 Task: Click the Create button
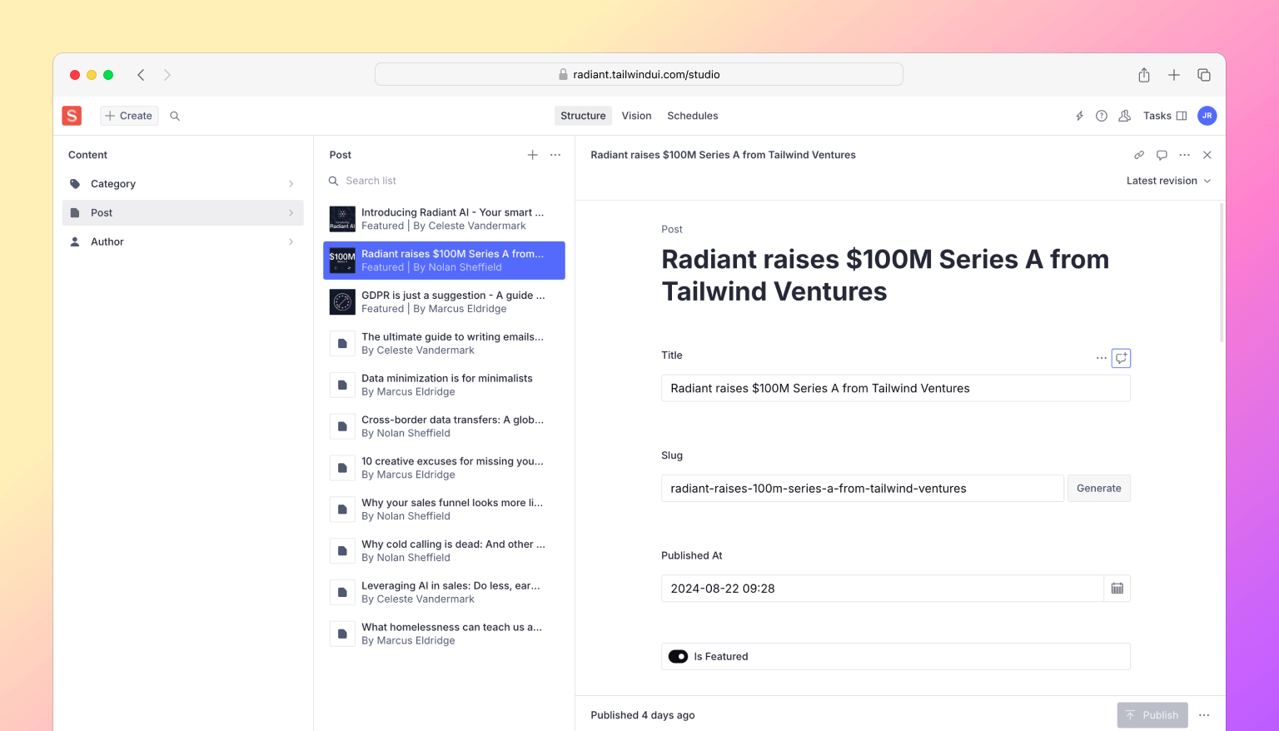coord(129,116)
